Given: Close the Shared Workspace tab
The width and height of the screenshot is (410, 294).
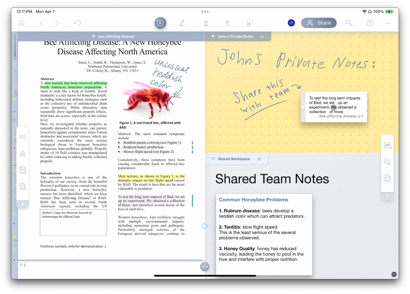Looking at the screenshot, I should (259, 159).
